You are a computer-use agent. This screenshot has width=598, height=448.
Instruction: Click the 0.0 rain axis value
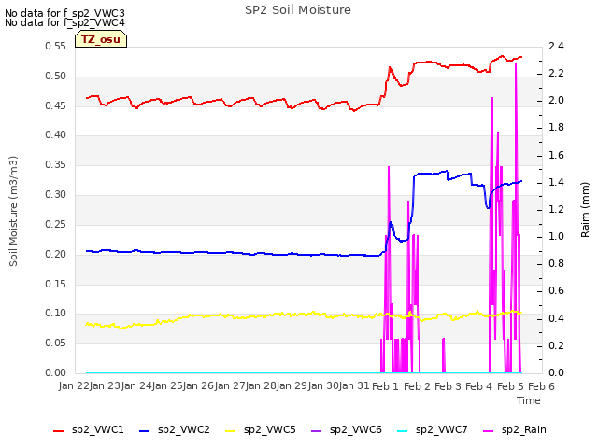[556, 372]
